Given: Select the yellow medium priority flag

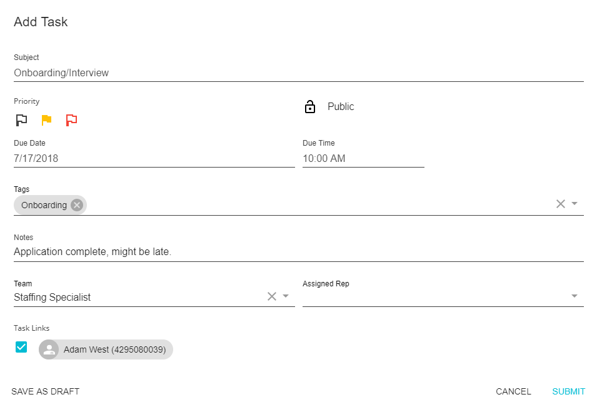Looking at the screenshot, I should pyautogui.click(x=46, y=119).
